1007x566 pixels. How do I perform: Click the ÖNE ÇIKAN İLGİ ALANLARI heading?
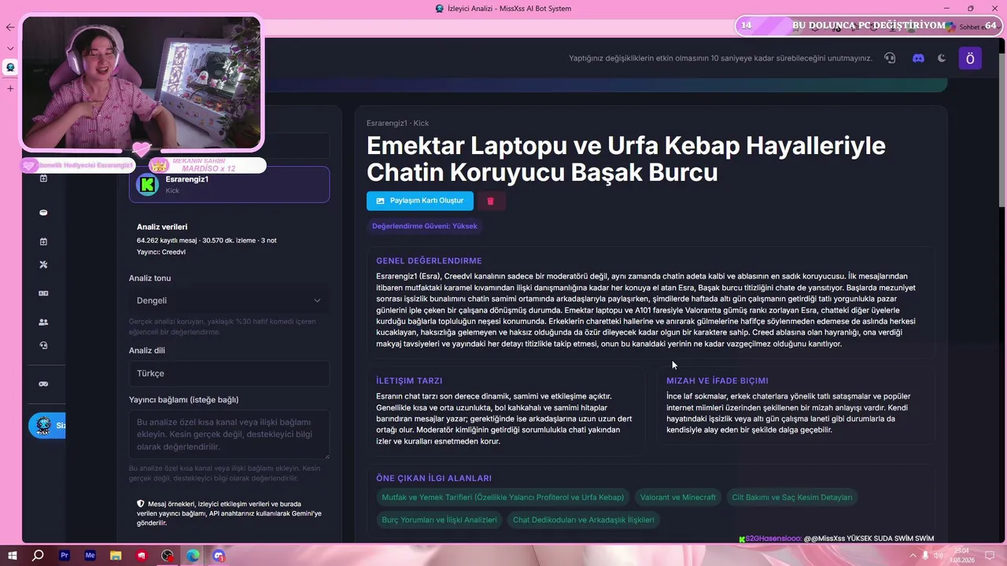[x=433, y=478]
